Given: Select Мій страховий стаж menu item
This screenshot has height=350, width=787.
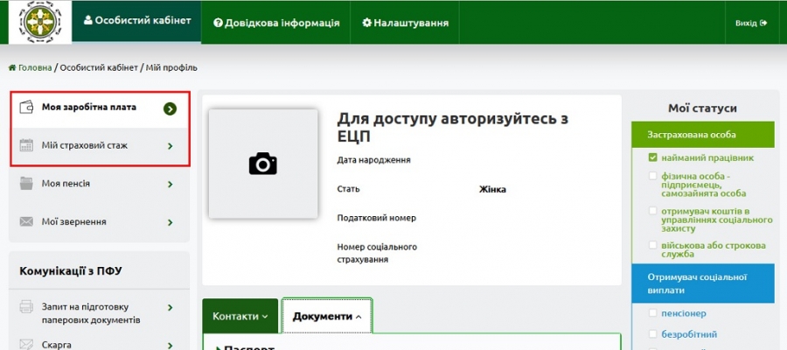Looking at the screenshot, I should [100, 146].
